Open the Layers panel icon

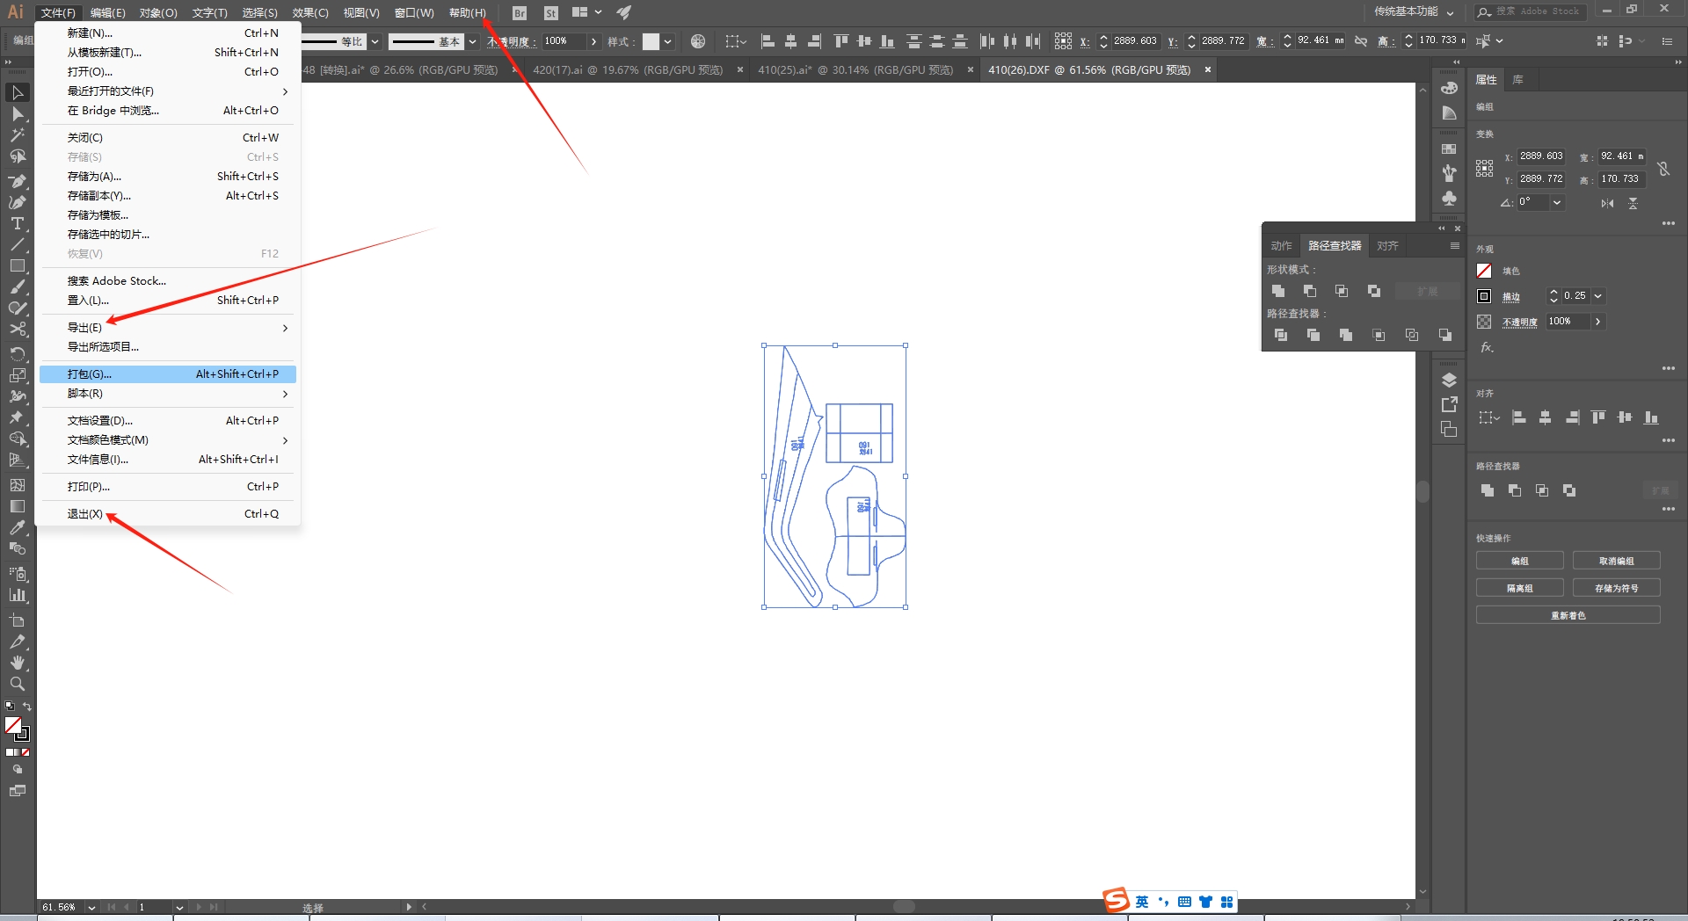coord(1449,380)
